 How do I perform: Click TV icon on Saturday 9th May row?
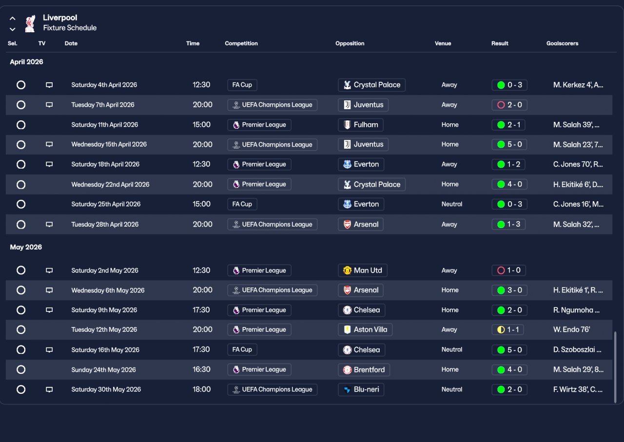(x=49, y=310)
